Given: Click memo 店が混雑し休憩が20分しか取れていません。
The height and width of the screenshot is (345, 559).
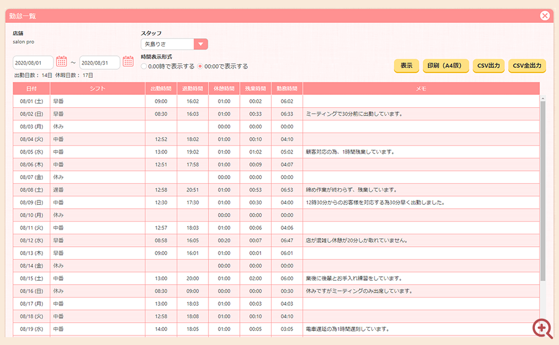Looking at the screenshot, I should tap(357, 240).
